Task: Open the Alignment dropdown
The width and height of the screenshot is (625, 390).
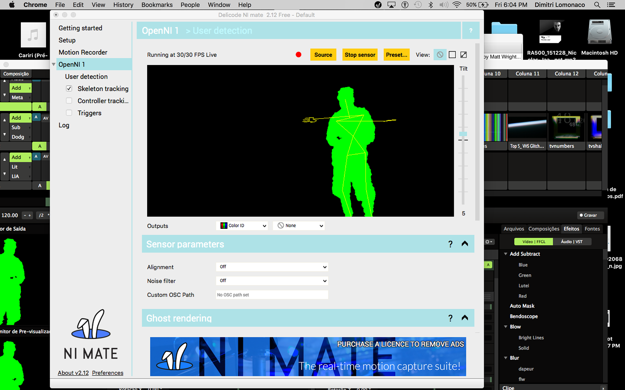Action: tap(272, 267)
